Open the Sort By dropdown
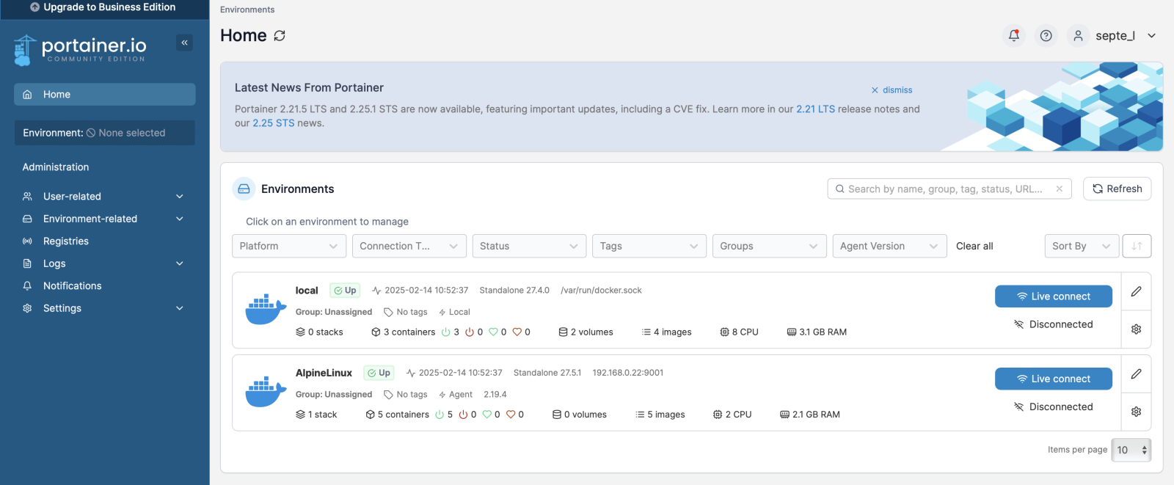This screenshot has height=485, width=1174. [1081, 246]
